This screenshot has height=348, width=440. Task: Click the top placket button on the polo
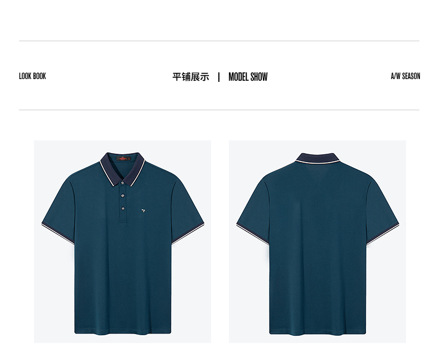pyautogui.click(x=123, y=183)
